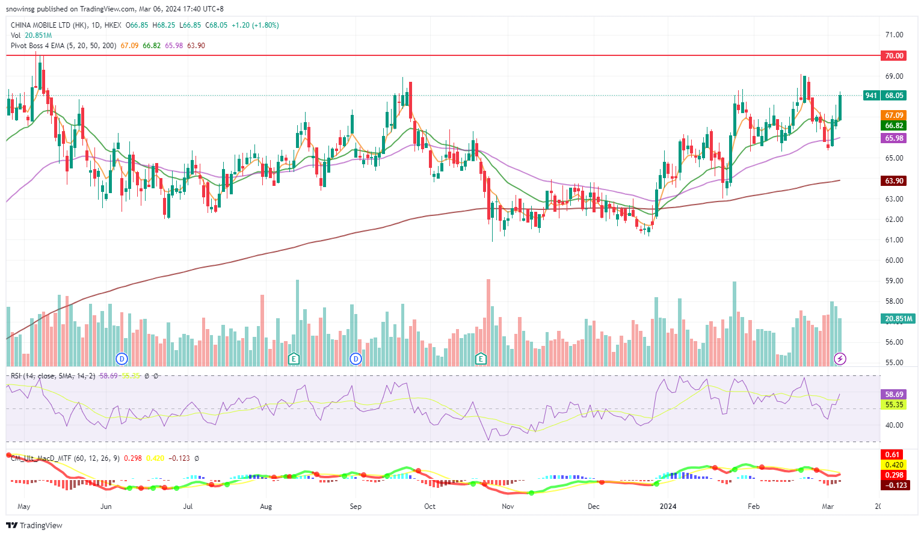Image resolution: width=924 pixels, height=536 pixels.
Task: Click the Jul label on time axis
Action: pyautogui.click(x=188, y=507)
